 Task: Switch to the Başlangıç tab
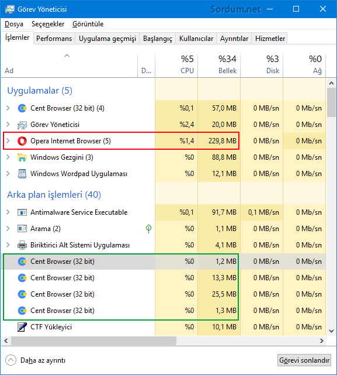coord(158,39)
